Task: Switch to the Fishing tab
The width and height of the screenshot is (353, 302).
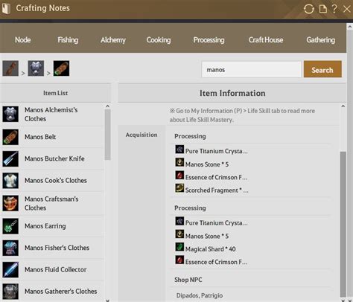Action: point(68,40)
